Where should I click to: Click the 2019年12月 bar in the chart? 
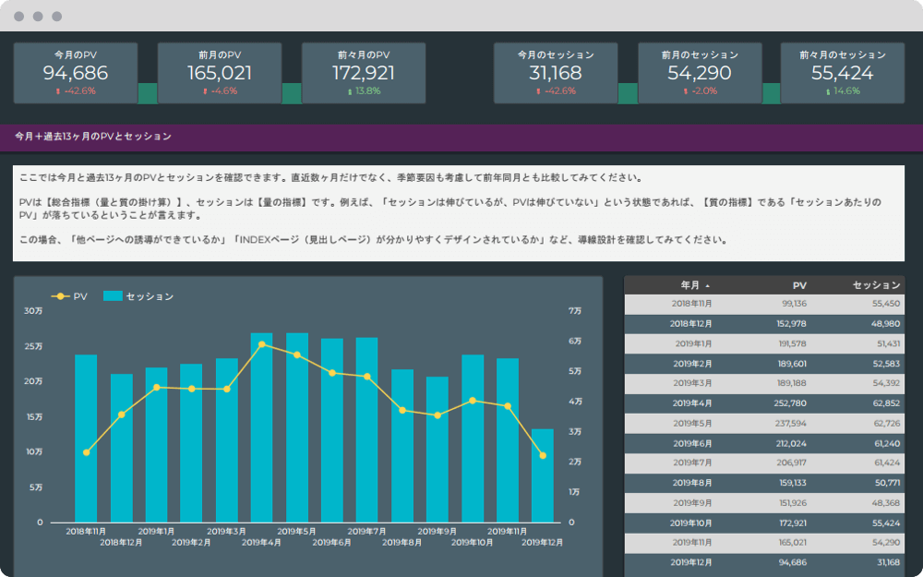point(543,475)
